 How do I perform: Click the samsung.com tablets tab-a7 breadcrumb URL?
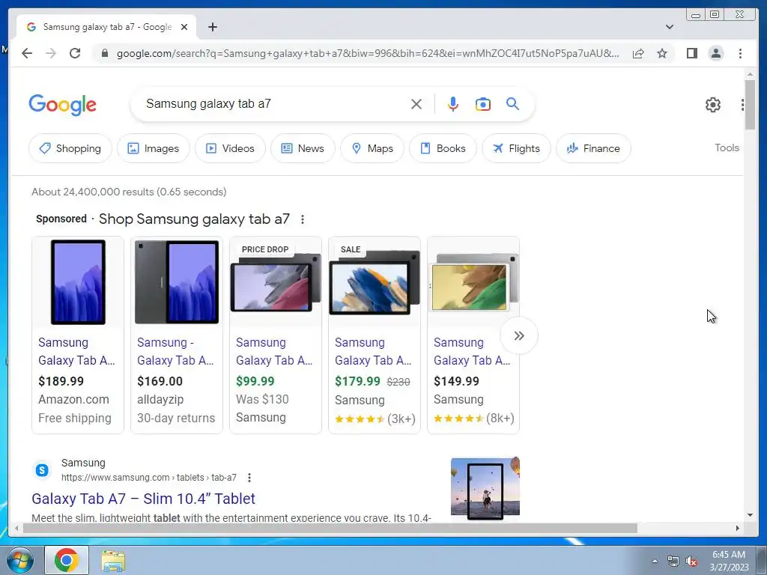[x=149, y=478]
